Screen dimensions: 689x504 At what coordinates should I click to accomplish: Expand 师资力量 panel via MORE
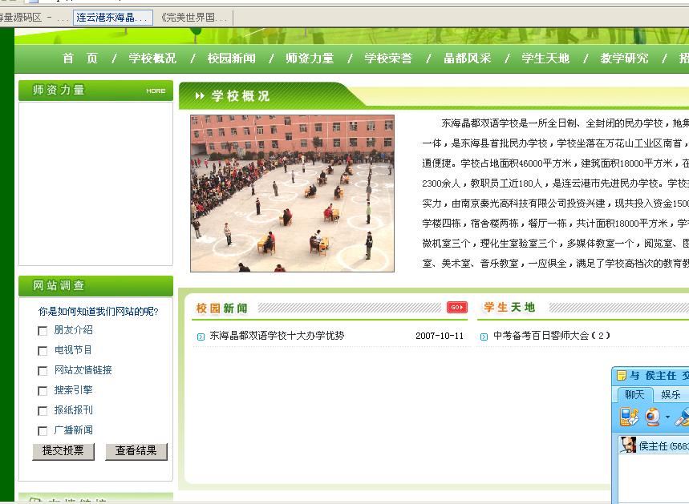pos(156,91)
